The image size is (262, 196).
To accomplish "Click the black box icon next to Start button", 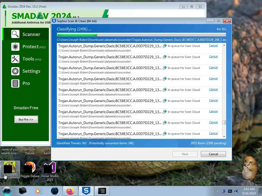I will (23, 191).
